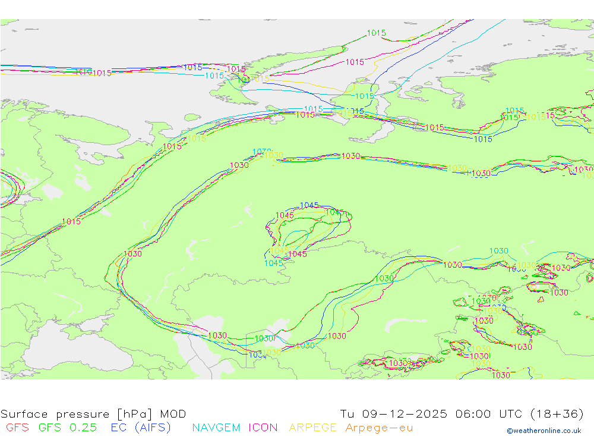The width and height of the screenshot is (594, 436).
Task: Click the magenta ICON legend label
Action: [x=263, y=427]
